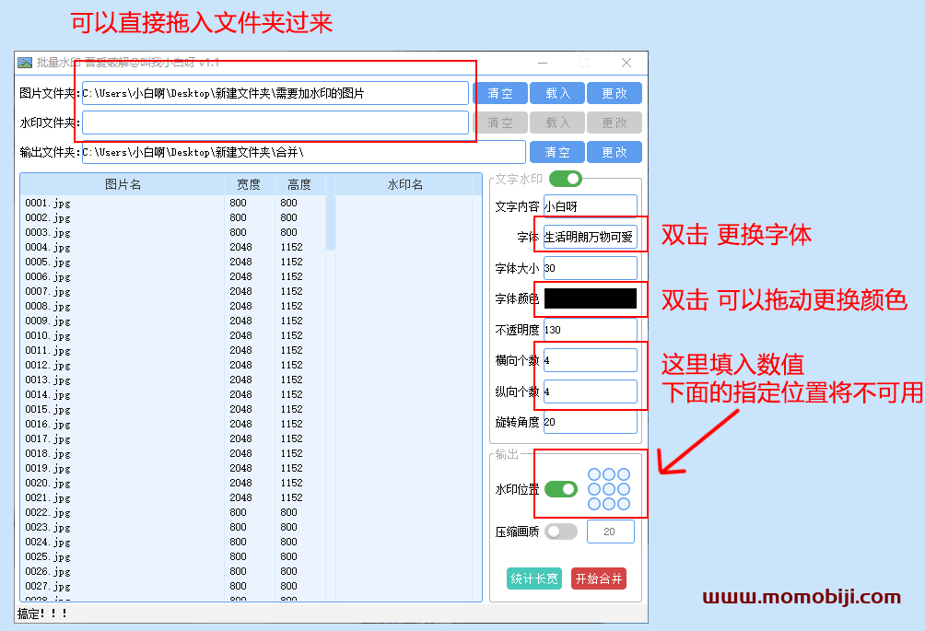
Task: Select the 0020.jpg row
Action: pyautogui.click(x=173, y=483)
